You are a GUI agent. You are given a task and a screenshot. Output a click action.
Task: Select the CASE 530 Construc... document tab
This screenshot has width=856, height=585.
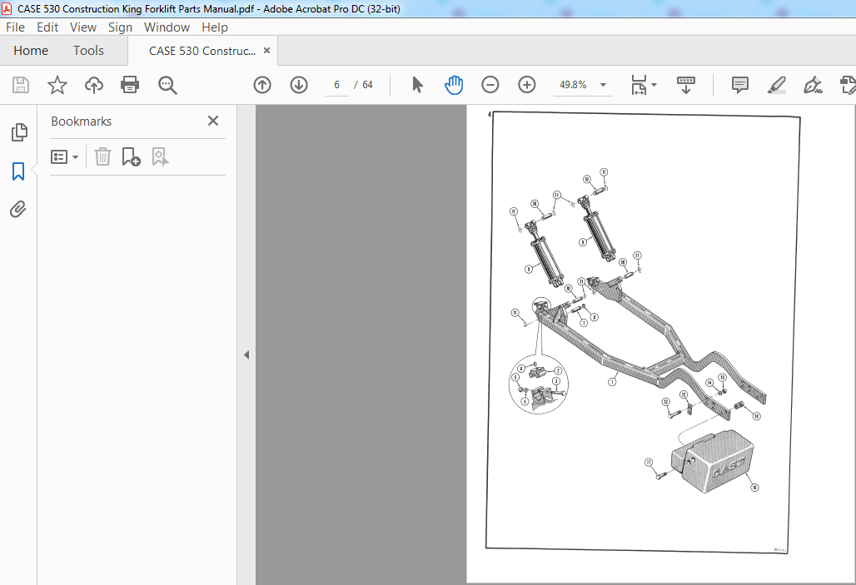click(x=202, y=51)
